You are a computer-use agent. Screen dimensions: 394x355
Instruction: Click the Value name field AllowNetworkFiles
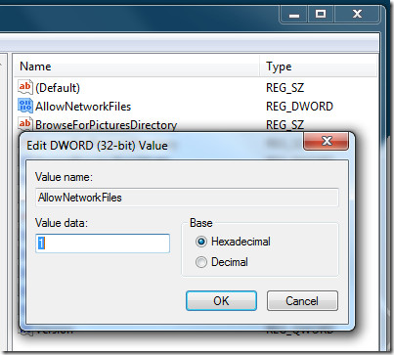(x=187, y=198)
